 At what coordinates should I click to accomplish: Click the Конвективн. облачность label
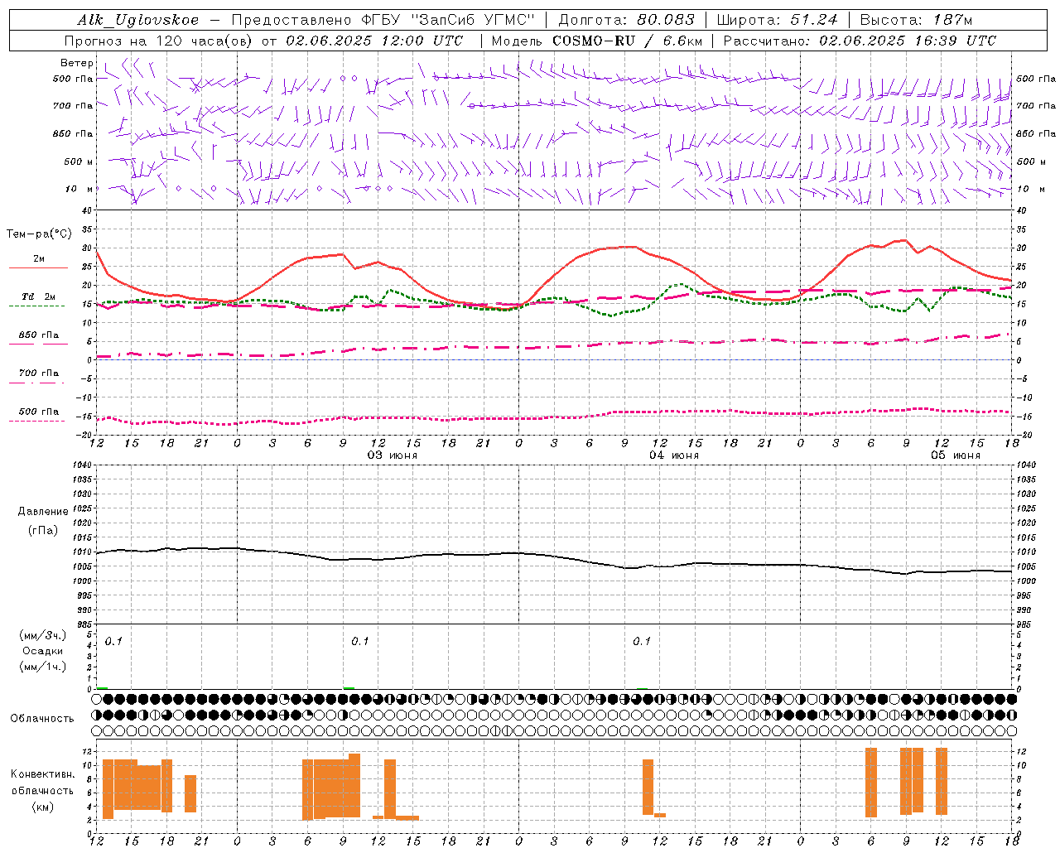click(42, 783)
